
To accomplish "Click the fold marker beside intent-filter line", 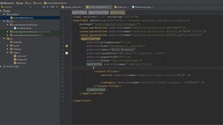I will (71, 71).
